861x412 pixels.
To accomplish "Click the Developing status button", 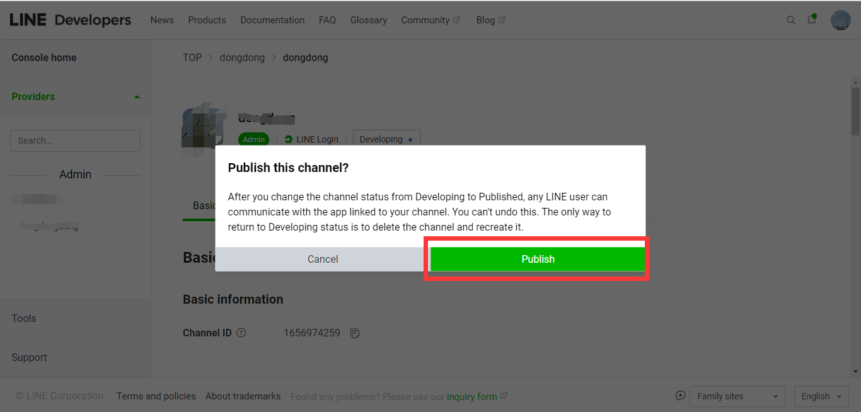I will [386, 139].
